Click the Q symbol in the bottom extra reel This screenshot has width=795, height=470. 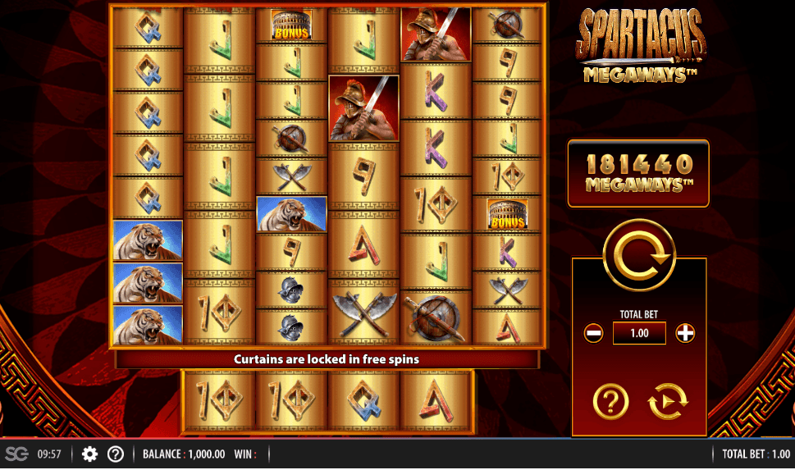[x=363, y=401]
